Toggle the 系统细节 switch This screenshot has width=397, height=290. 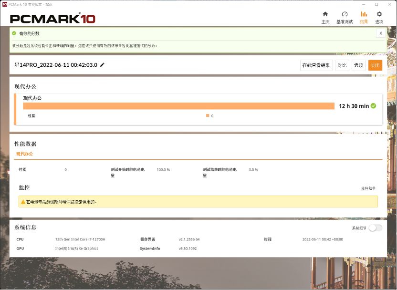(x=375, y=228)
